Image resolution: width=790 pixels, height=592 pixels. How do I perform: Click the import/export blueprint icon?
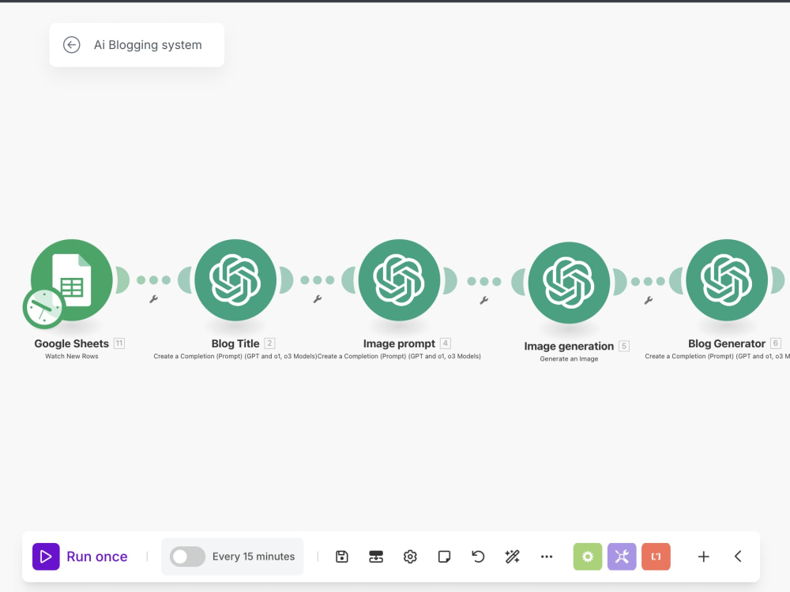(376, 556)
